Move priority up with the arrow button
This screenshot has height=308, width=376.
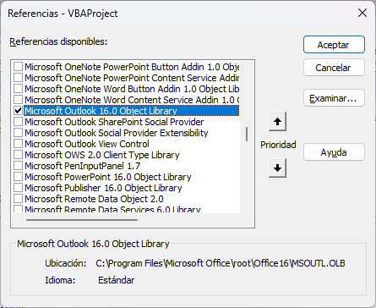click(x=277, y=122)
